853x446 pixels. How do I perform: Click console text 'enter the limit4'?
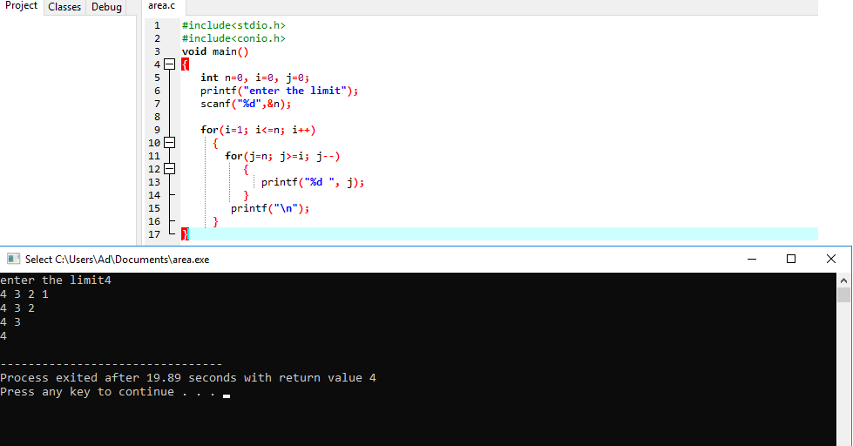(56, 280)
